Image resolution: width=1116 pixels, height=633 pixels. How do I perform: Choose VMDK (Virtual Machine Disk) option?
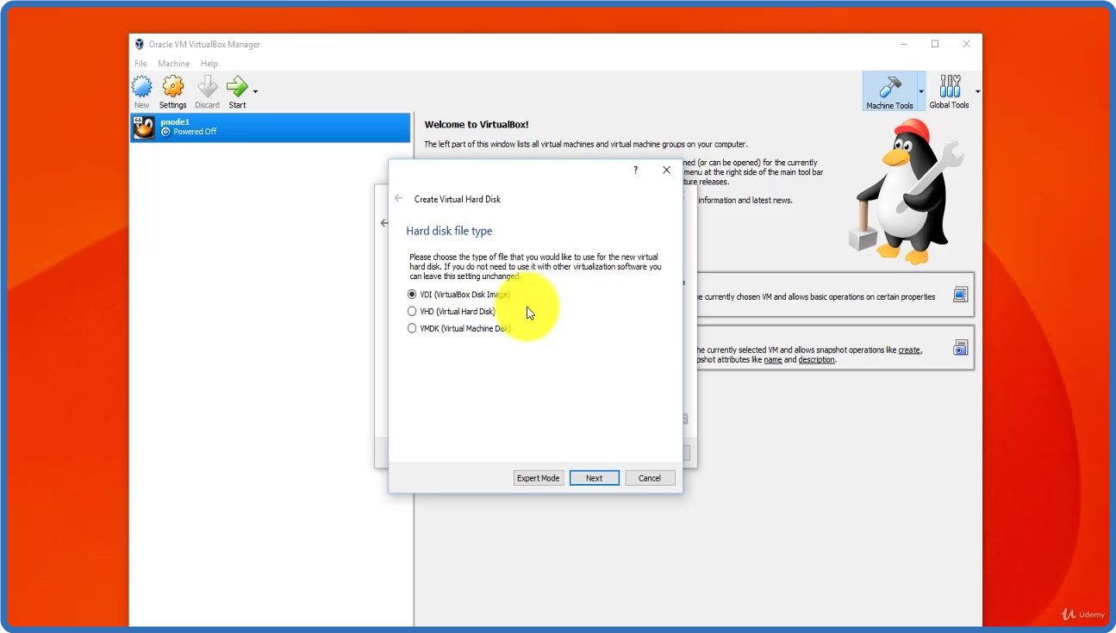(x=412, y=328)
